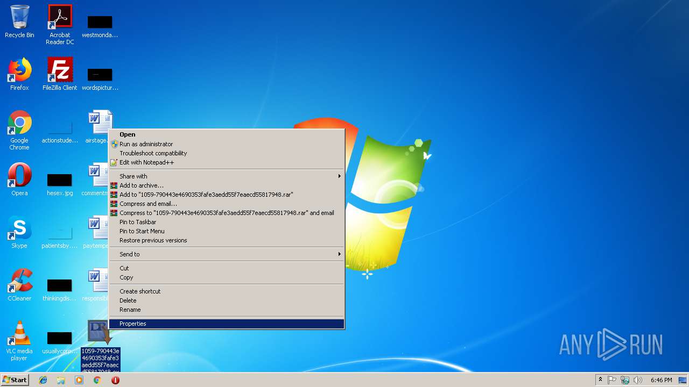Choose Create shortcut
Viewport: 689px width, 387px height.
click(227, 291)
